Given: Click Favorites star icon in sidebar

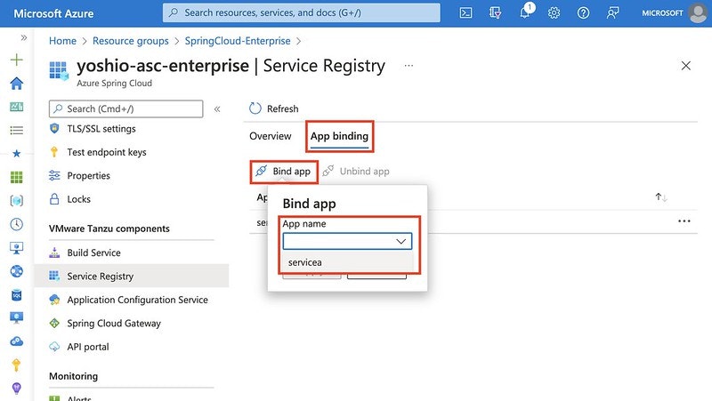Looking at the screenshot, I should pyautogui.click(x=17, y=154).
